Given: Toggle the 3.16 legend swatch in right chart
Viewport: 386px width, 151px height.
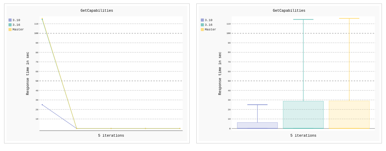Looking at the screenshot, I should click(202, 25).
